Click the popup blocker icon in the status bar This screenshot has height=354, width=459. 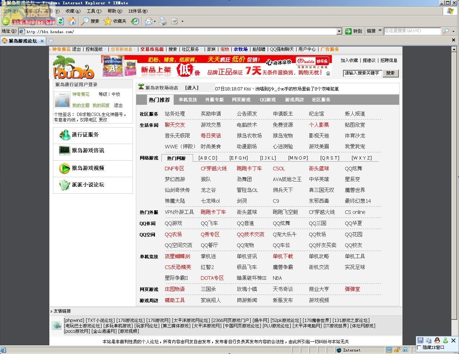389,350
